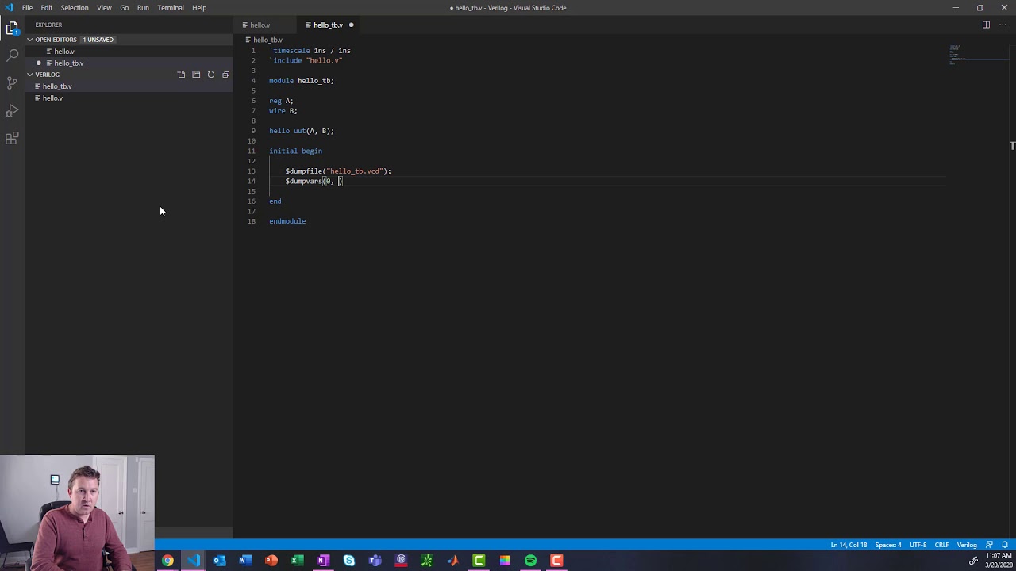Create a new file in the VERILOG folder
Image resolution: width=1016 pixels, height=571 pixels.
181,75
